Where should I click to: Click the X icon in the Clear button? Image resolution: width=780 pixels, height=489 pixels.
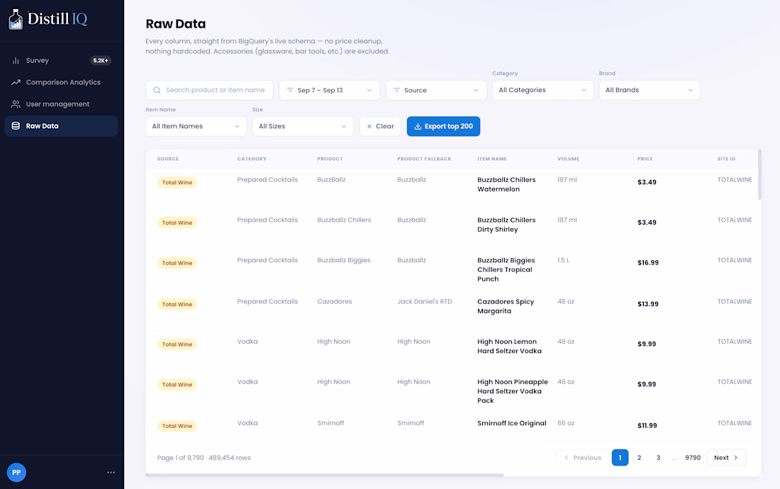point(369,127)
